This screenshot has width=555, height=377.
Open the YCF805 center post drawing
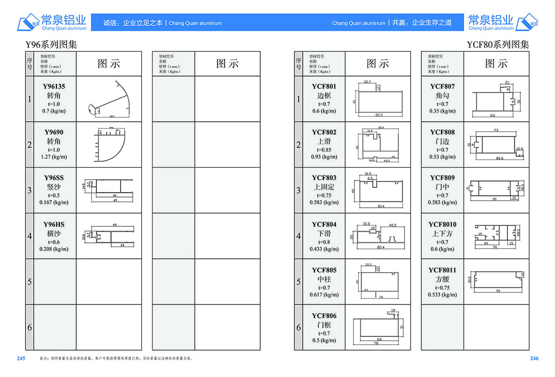[378, 281]
